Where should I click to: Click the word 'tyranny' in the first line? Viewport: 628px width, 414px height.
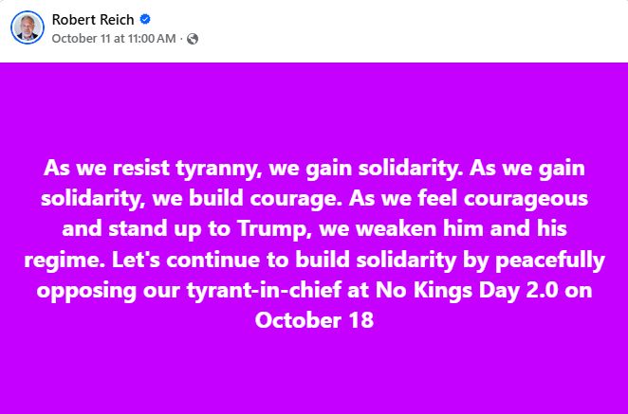pyautogui.click(x=219, y=169)
